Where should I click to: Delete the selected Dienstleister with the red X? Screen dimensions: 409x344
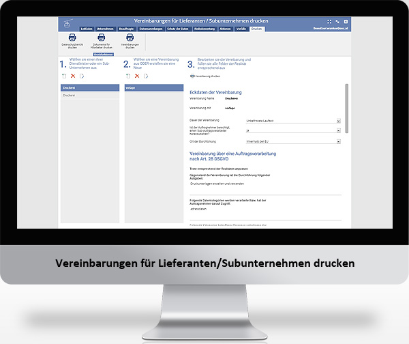point(73,76)
